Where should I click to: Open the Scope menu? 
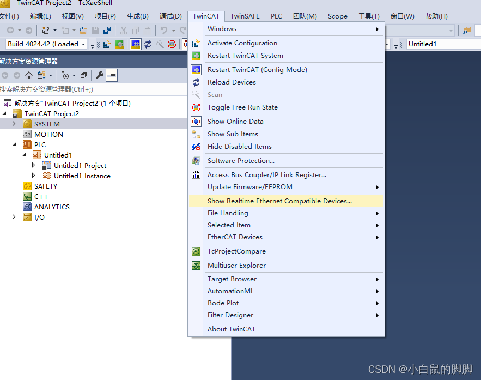(x=337, y=16)
